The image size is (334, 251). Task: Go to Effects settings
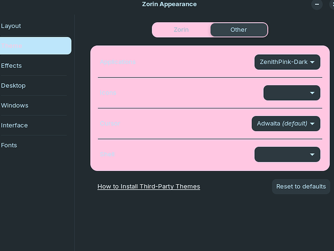coord(34,66)
